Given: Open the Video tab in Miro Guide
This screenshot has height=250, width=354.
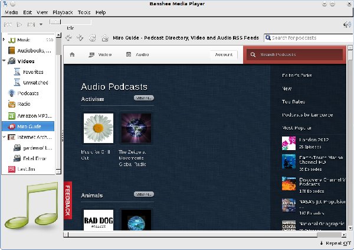Looking at the screenshot, I should (x=100, y=54).
